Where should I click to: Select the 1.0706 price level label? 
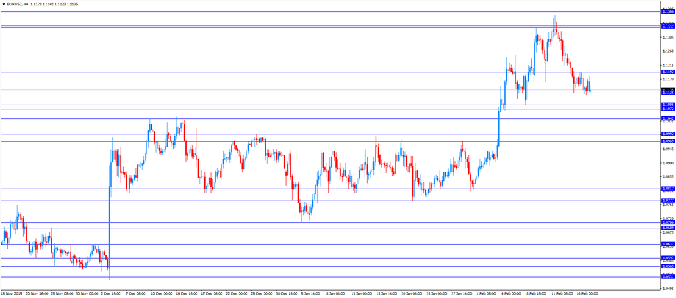click(x=667, y=222)
